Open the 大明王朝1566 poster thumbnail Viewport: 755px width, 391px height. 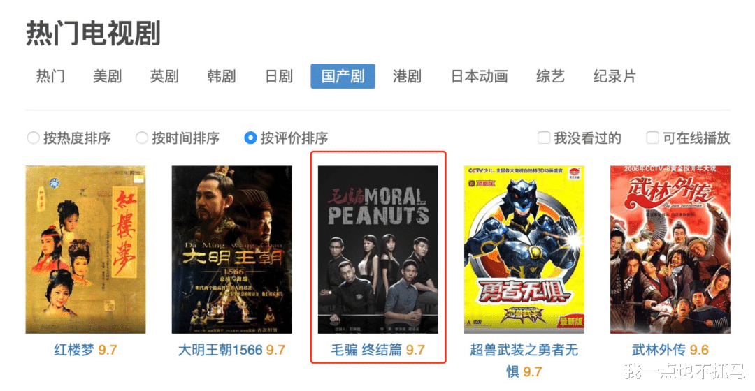[231, 249]
